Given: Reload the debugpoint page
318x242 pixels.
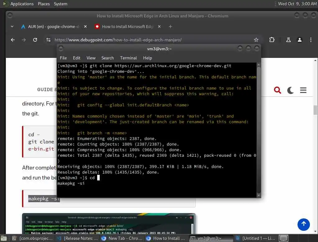Looking at the screenshot, I should pos(35,40).
